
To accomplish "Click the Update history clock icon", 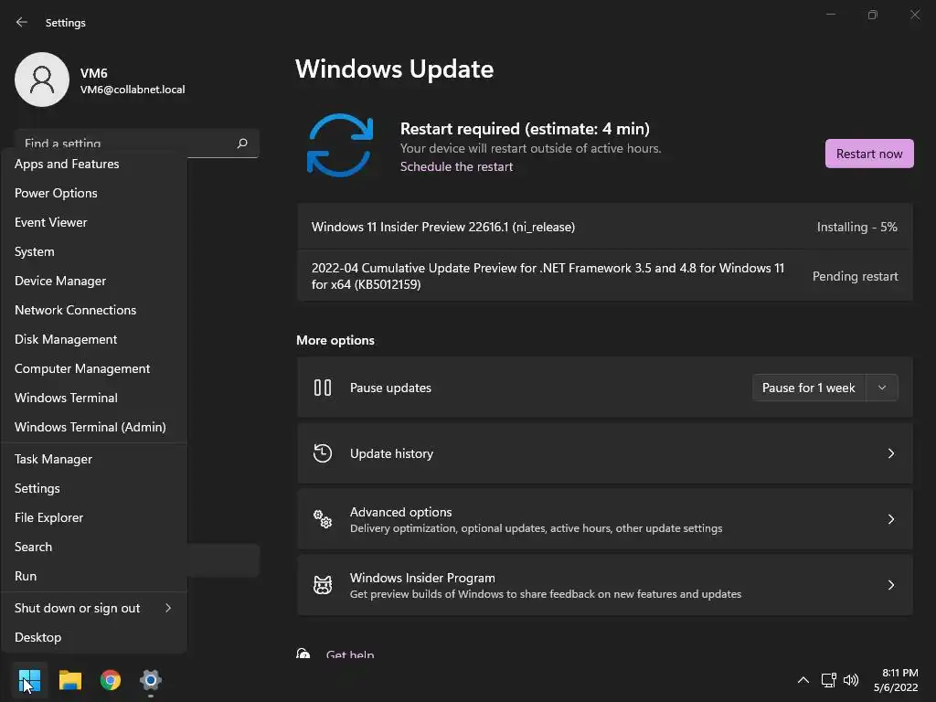I will [323, 453].
